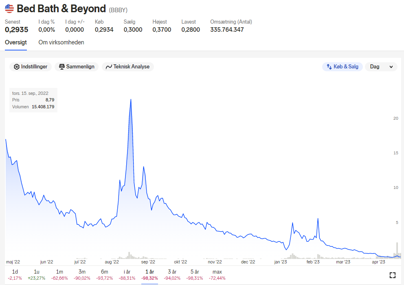Click the 20 price axis label

click(x=396, y=118)
